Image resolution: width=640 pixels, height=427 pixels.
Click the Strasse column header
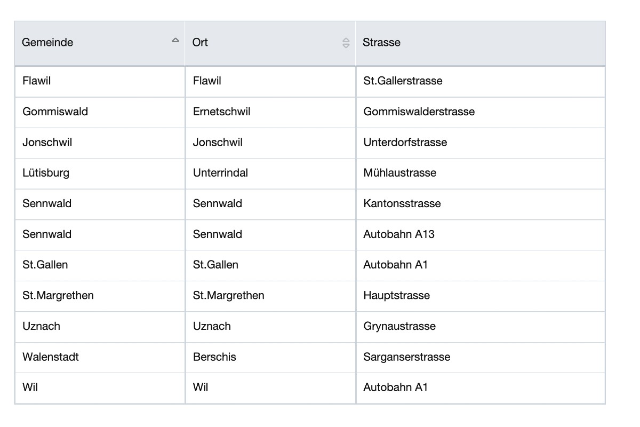381,42
